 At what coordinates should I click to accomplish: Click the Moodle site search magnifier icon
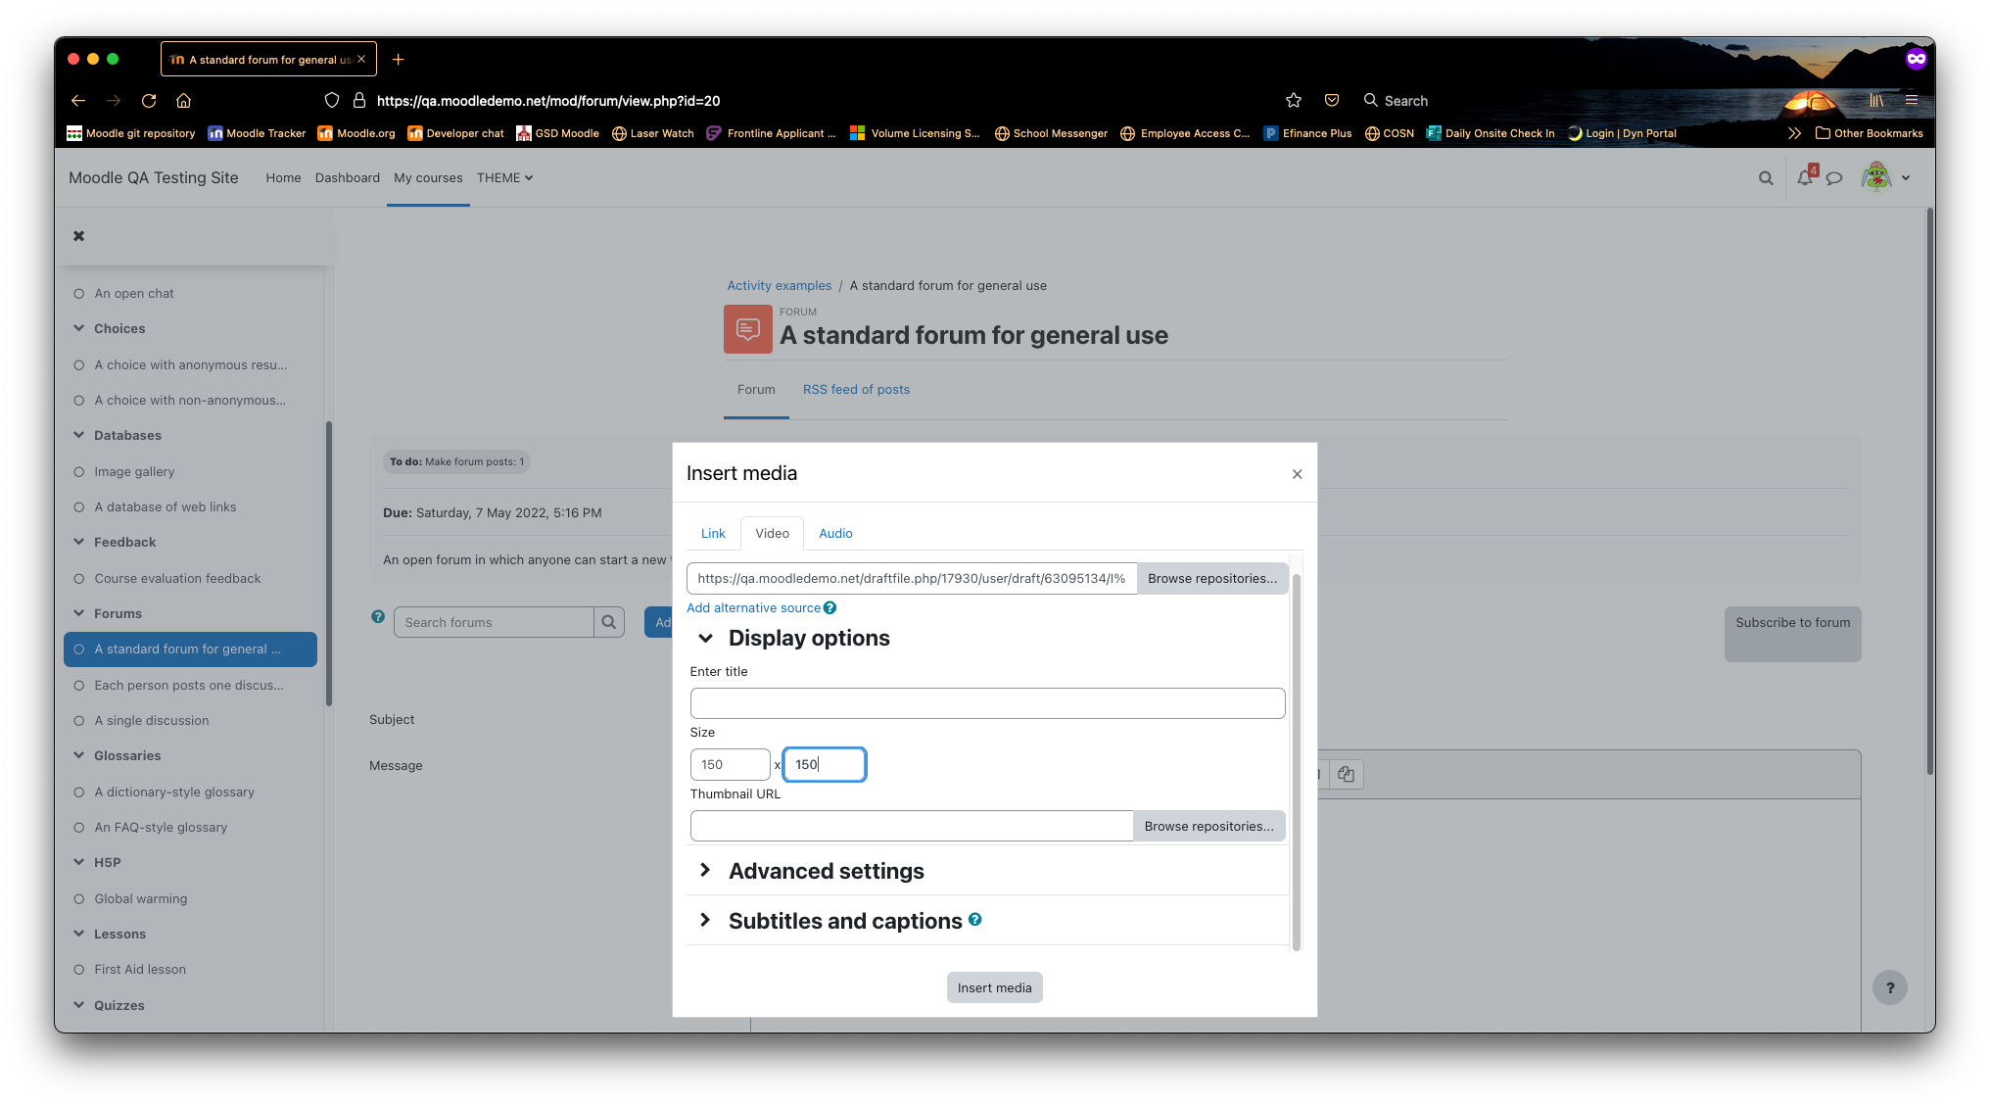click(1766, 178)
